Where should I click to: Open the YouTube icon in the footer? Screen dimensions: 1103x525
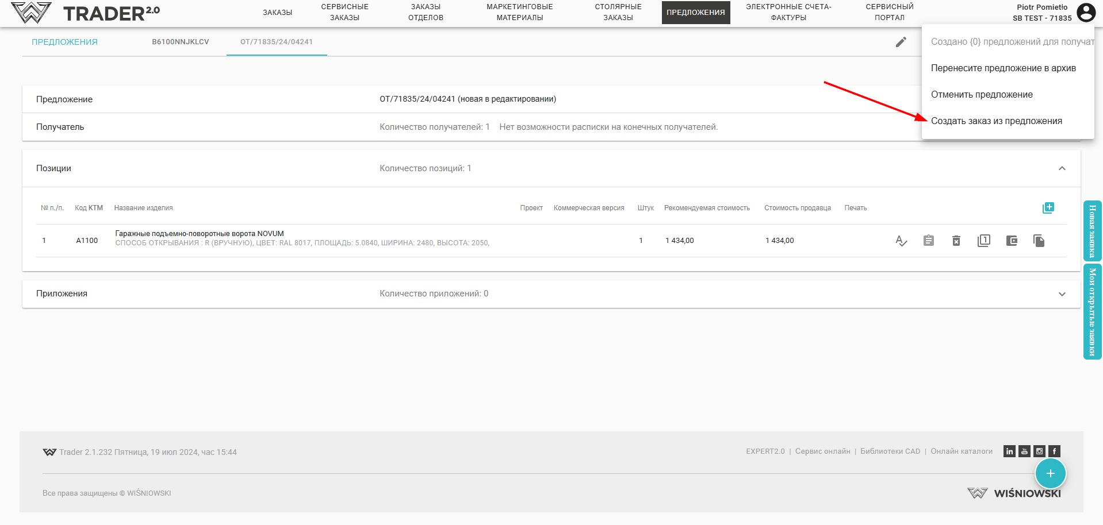coord(1024,451)
